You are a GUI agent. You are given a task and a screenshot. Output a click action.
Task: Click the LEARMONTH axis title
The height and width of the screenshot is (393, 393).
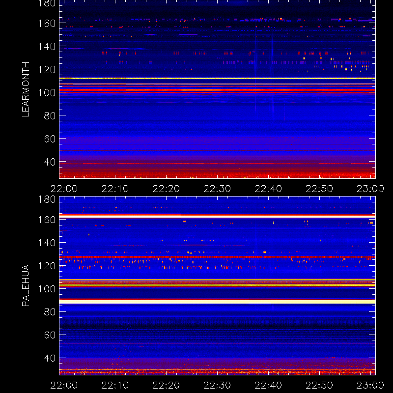pos(26,89)
